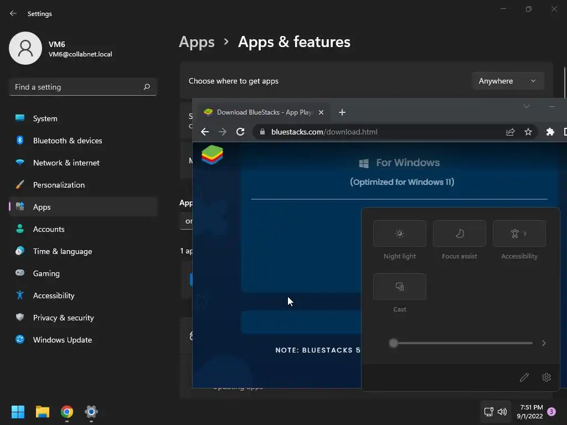This screenshot has height=425, width=567.
Task: Toggle the Night light quick setting
Action: tap(400, 234)
